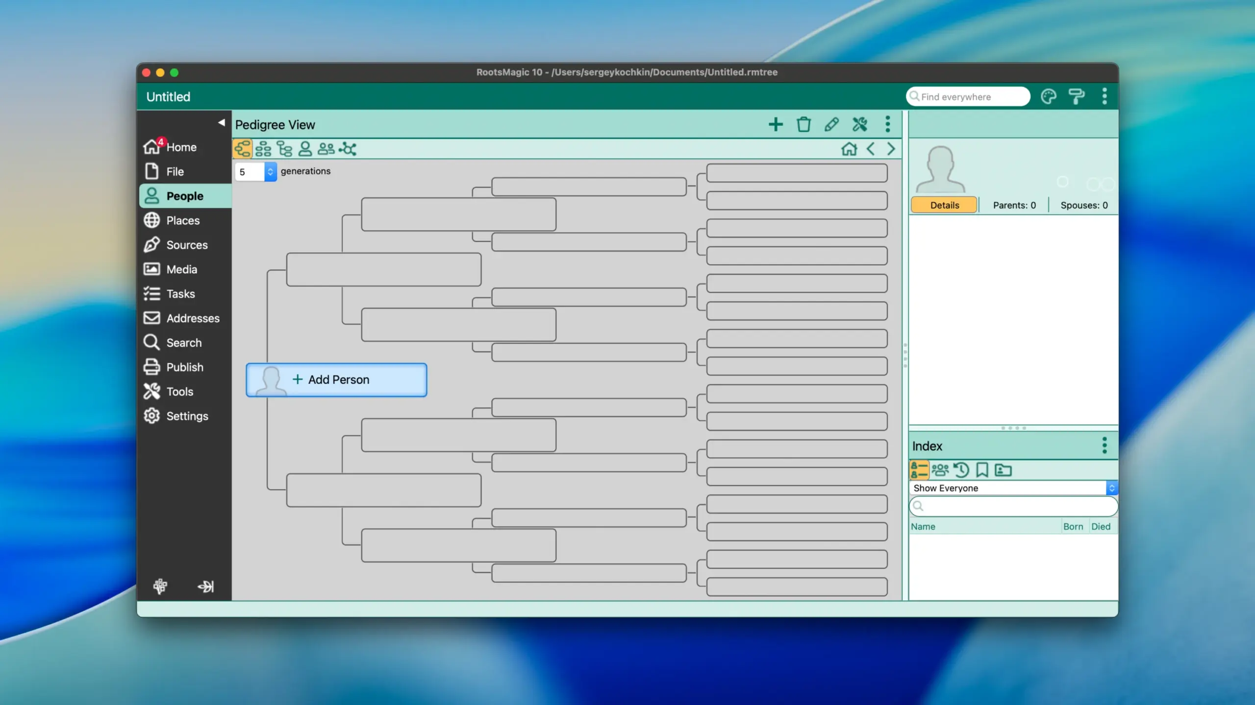Open the Show Everyone dropdown
This screenshot has width=1255, height=705.
point(1013,488)
